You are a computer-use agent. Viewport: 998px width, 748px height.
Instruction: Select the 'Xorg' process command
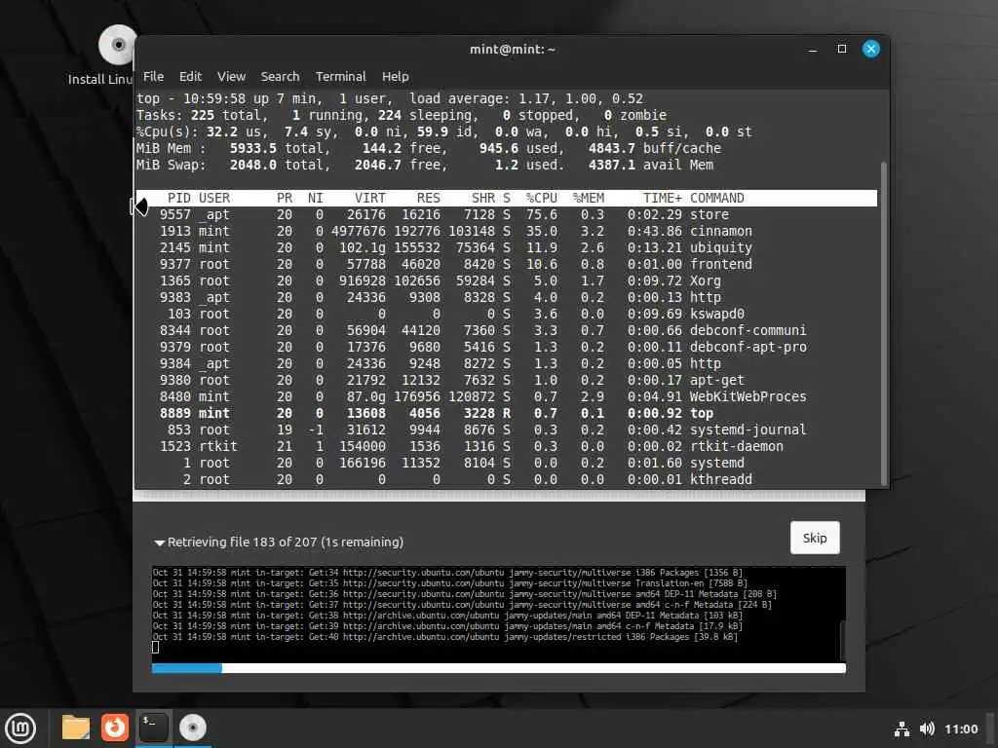point(706,280)
